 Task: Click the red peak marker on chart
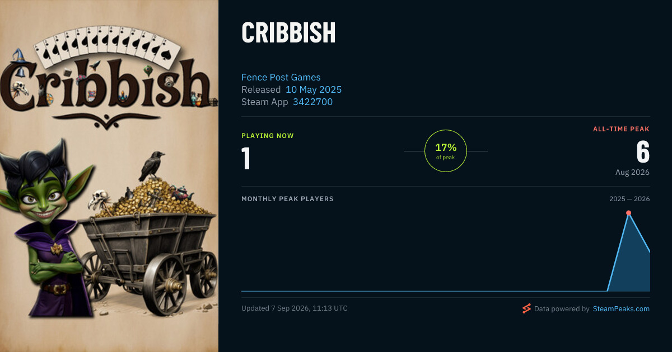pyautogui.click(x=628, y=213)
